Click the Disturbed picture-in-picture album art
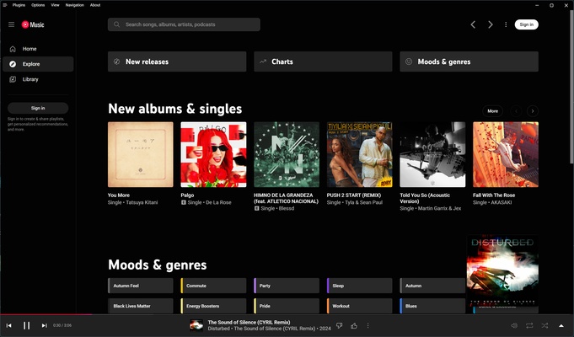Screen dimensions: 574x337 (502, 270)
